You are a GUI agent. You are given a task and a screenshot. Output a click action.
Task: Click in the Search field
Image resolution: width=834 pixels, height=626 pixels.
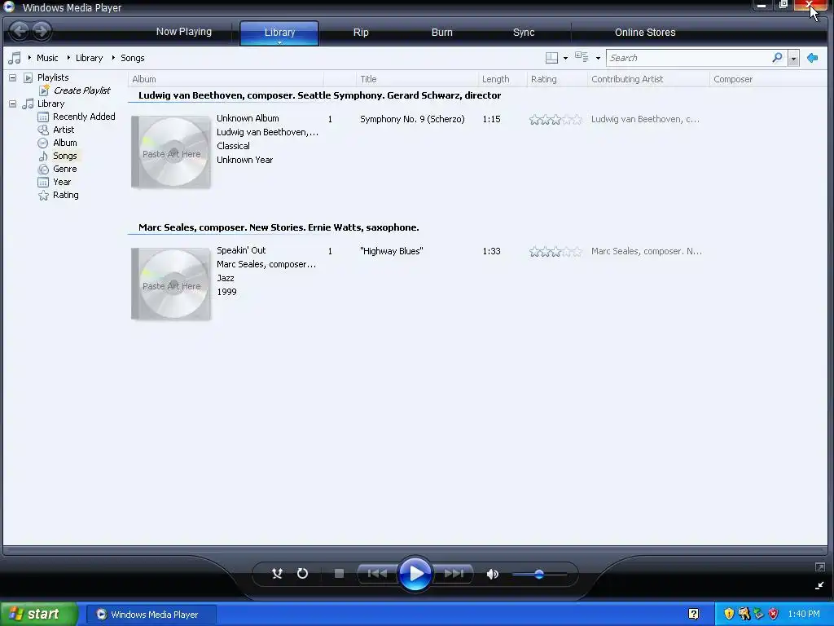[689, 58]
